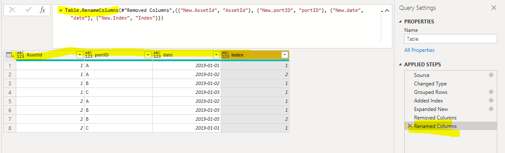Collapse the formula bar with chevron
This screenshot has width=505, height=153.
387,11
